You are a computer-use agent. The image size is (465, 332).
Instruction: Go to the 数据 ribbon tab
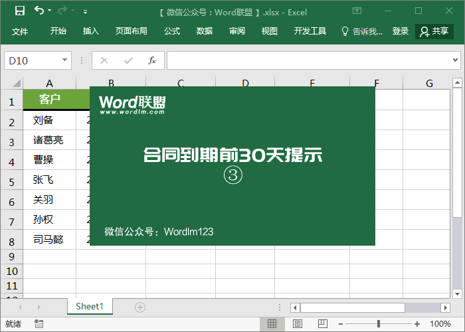205,31
